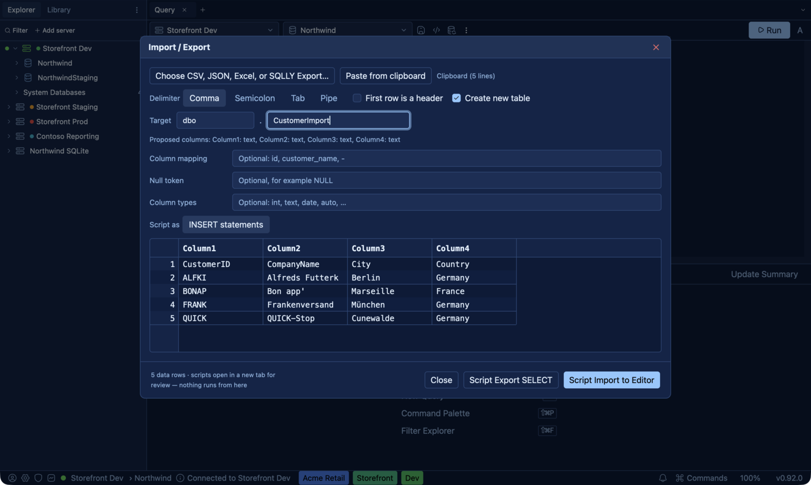The image size is (811, 485).
Task: Open the Northwind database dropdown
Action: 347,30
